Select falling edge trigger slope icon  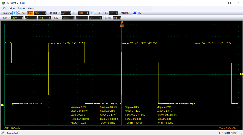(96, 13)
